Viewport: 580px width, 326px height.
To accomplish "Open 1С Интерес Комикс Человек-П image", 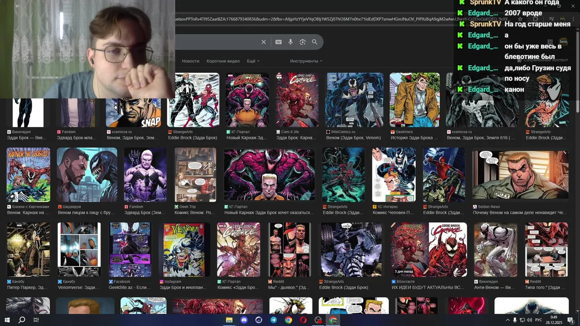I will [x=393, y=175].
